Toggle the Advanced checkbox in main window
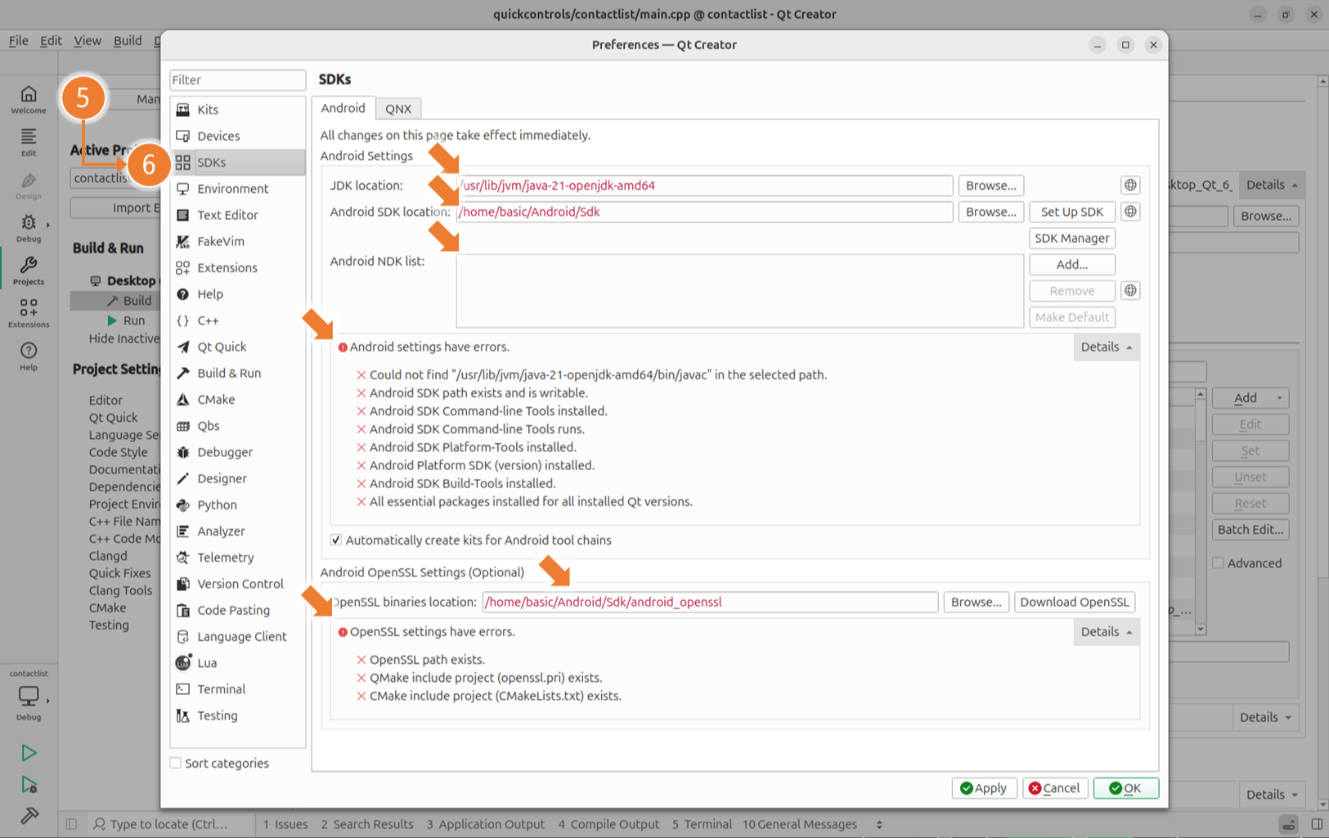Viewport: 1329px width, 838px height. click(1219, 563)
